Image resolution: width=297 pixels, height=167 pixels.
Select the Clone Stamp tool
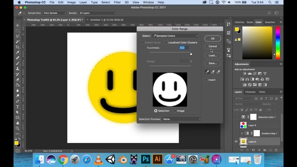[18, 69]
